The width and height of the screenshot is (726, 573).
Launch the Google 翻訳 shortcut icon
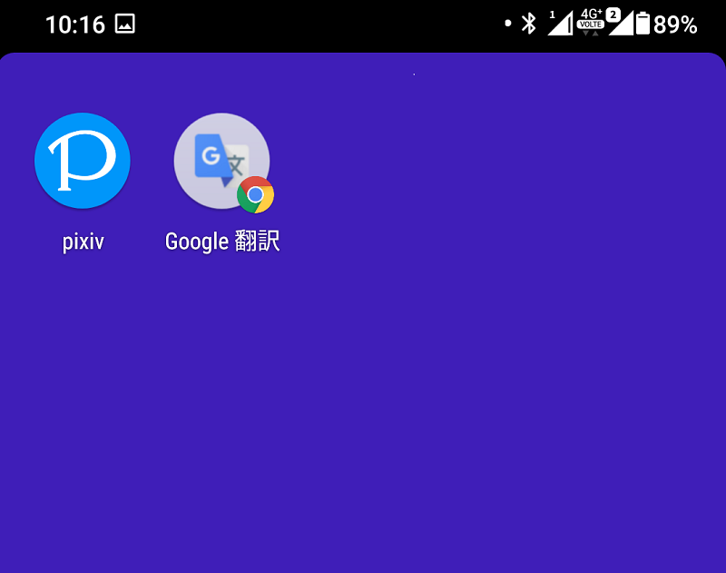(x=221, y=161)
